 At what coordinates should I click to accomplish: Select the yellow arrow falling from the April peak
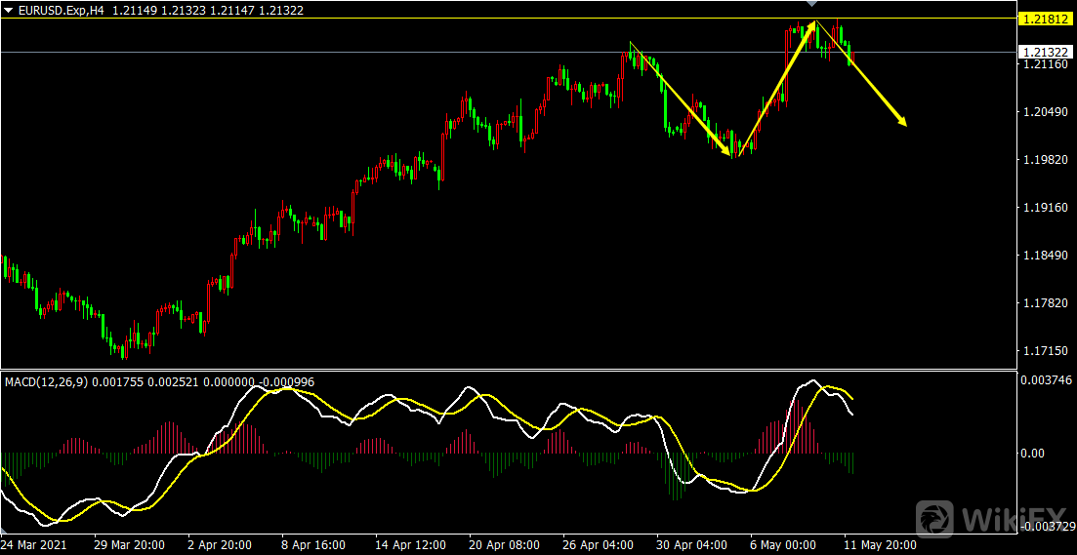tap(680, 100)
